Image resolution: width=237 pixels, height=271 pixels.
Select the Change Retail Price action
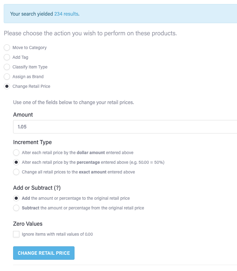coord(7,86)
